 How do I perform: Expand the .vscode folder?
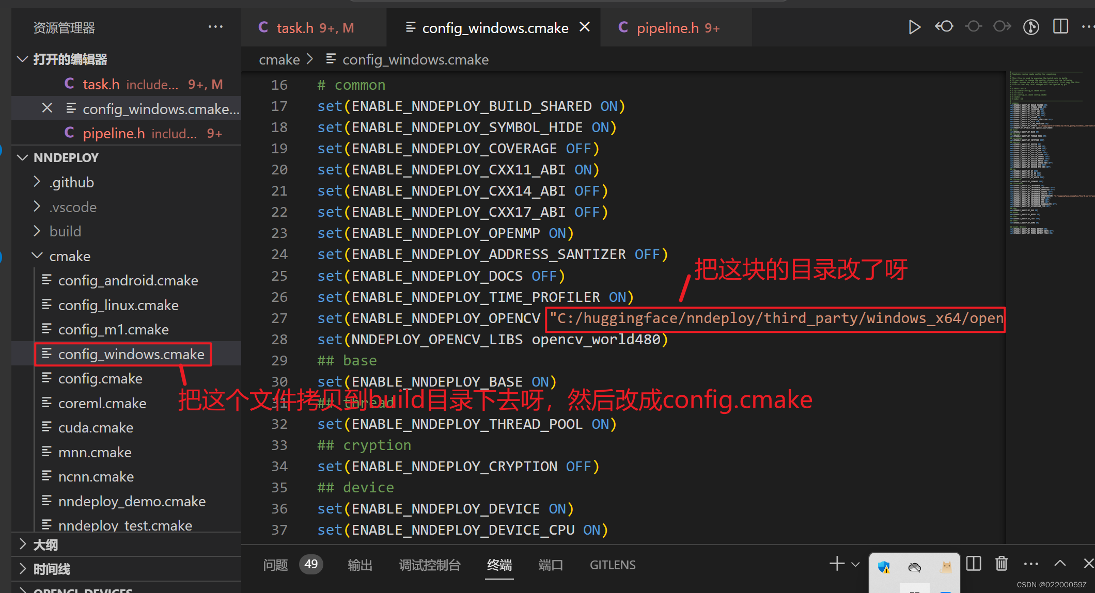[x=37, y=207]
